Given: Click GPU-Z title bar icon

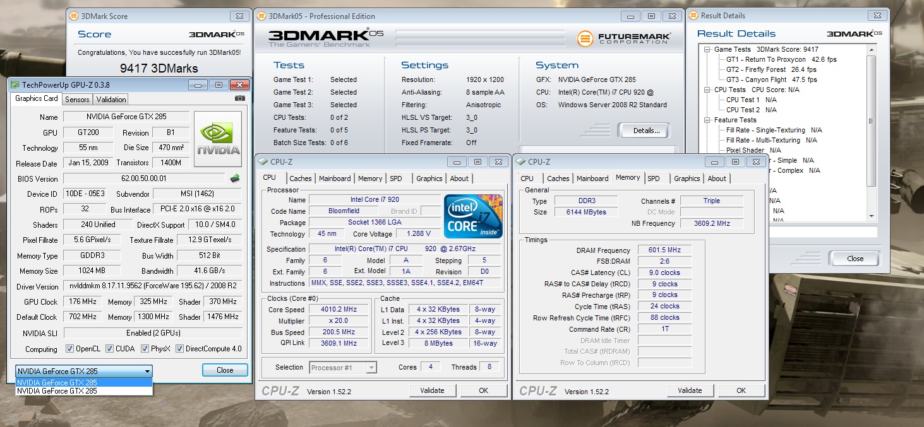Looking at the screenshot, I should coord(15,85).
